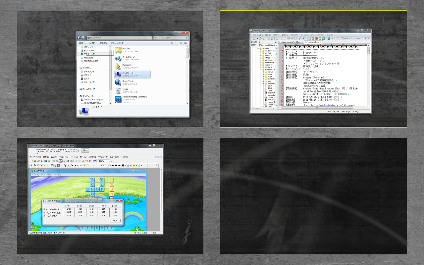Image resolution: width=424 pixels, height=265 pixels.
Task: Open the キャプチャ(C) menu in HyperSnap
Action: (x=64, y=157)
